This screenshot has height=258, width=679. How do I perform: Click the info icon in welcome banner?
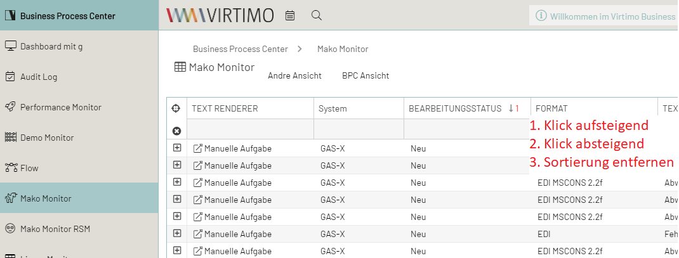541,16
